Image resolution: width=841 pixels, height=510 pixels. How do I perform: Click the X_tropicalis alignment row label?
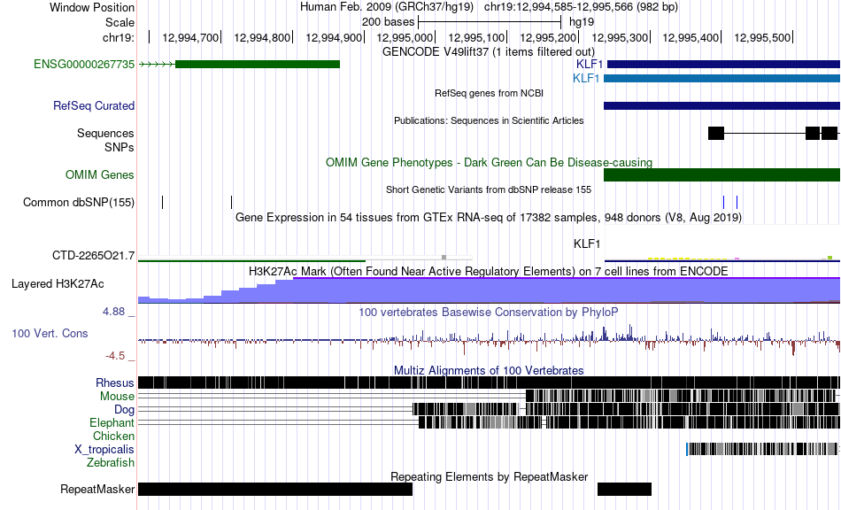(x=104, y=450)
